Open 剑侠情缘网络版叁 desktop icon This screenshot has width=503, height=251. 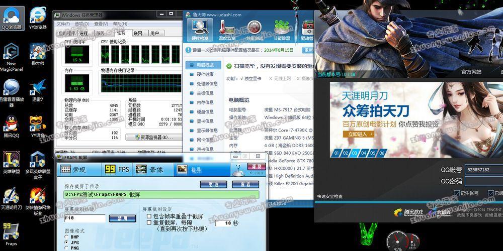[38, 201]
